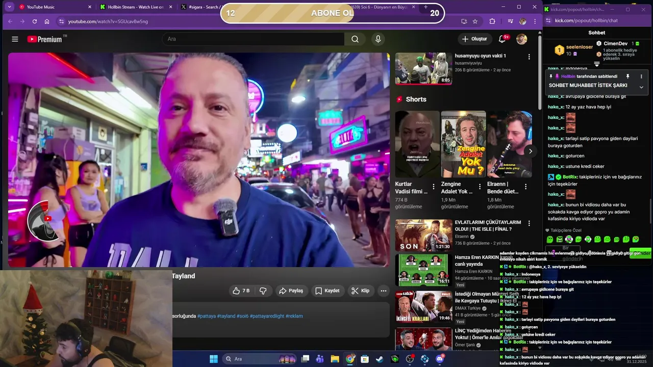Create a clip with the Klip button

361,291
